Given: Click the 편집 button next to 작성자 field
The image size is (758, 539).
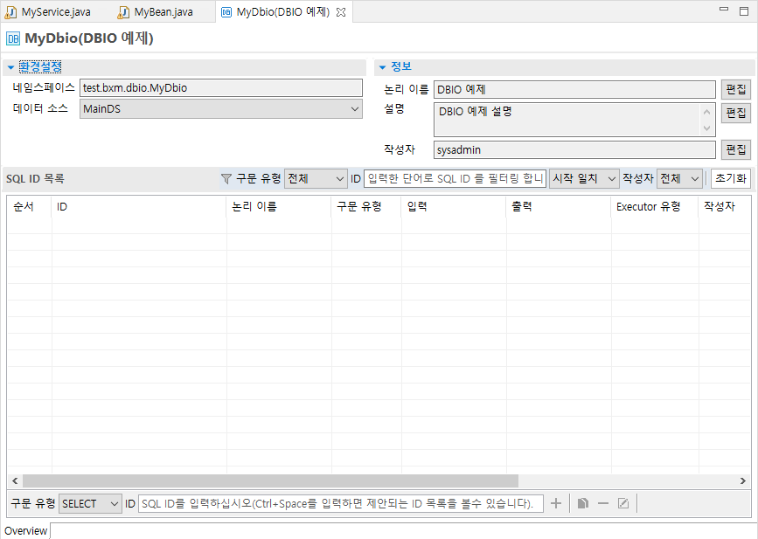Looking at the screenshot, I should pyautogui.click(x=734, y=149).
